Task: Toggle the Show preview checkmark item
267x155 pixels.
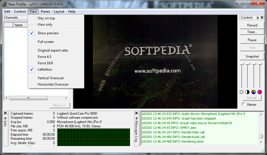Action: click(56, 33)
